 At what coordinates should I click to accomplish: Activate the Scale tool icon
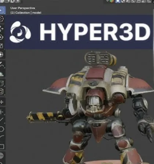[x=1, y=46]
